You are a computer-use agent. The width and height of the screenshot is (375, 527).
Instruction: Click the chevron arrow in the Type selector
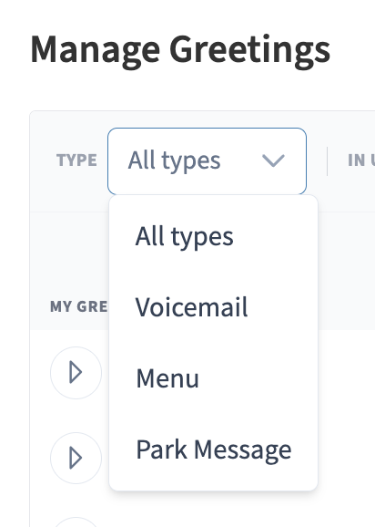[273, 160]
